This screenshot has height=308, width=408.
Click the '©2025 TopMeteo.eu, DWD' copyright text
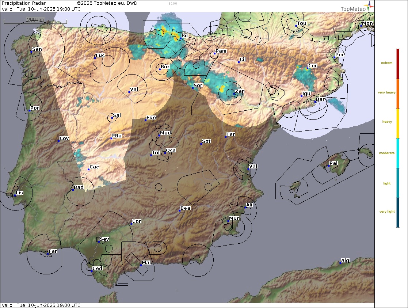pos(107,3)
